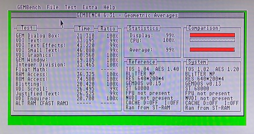Click the Average: 99% statistic

click(152, 50)
